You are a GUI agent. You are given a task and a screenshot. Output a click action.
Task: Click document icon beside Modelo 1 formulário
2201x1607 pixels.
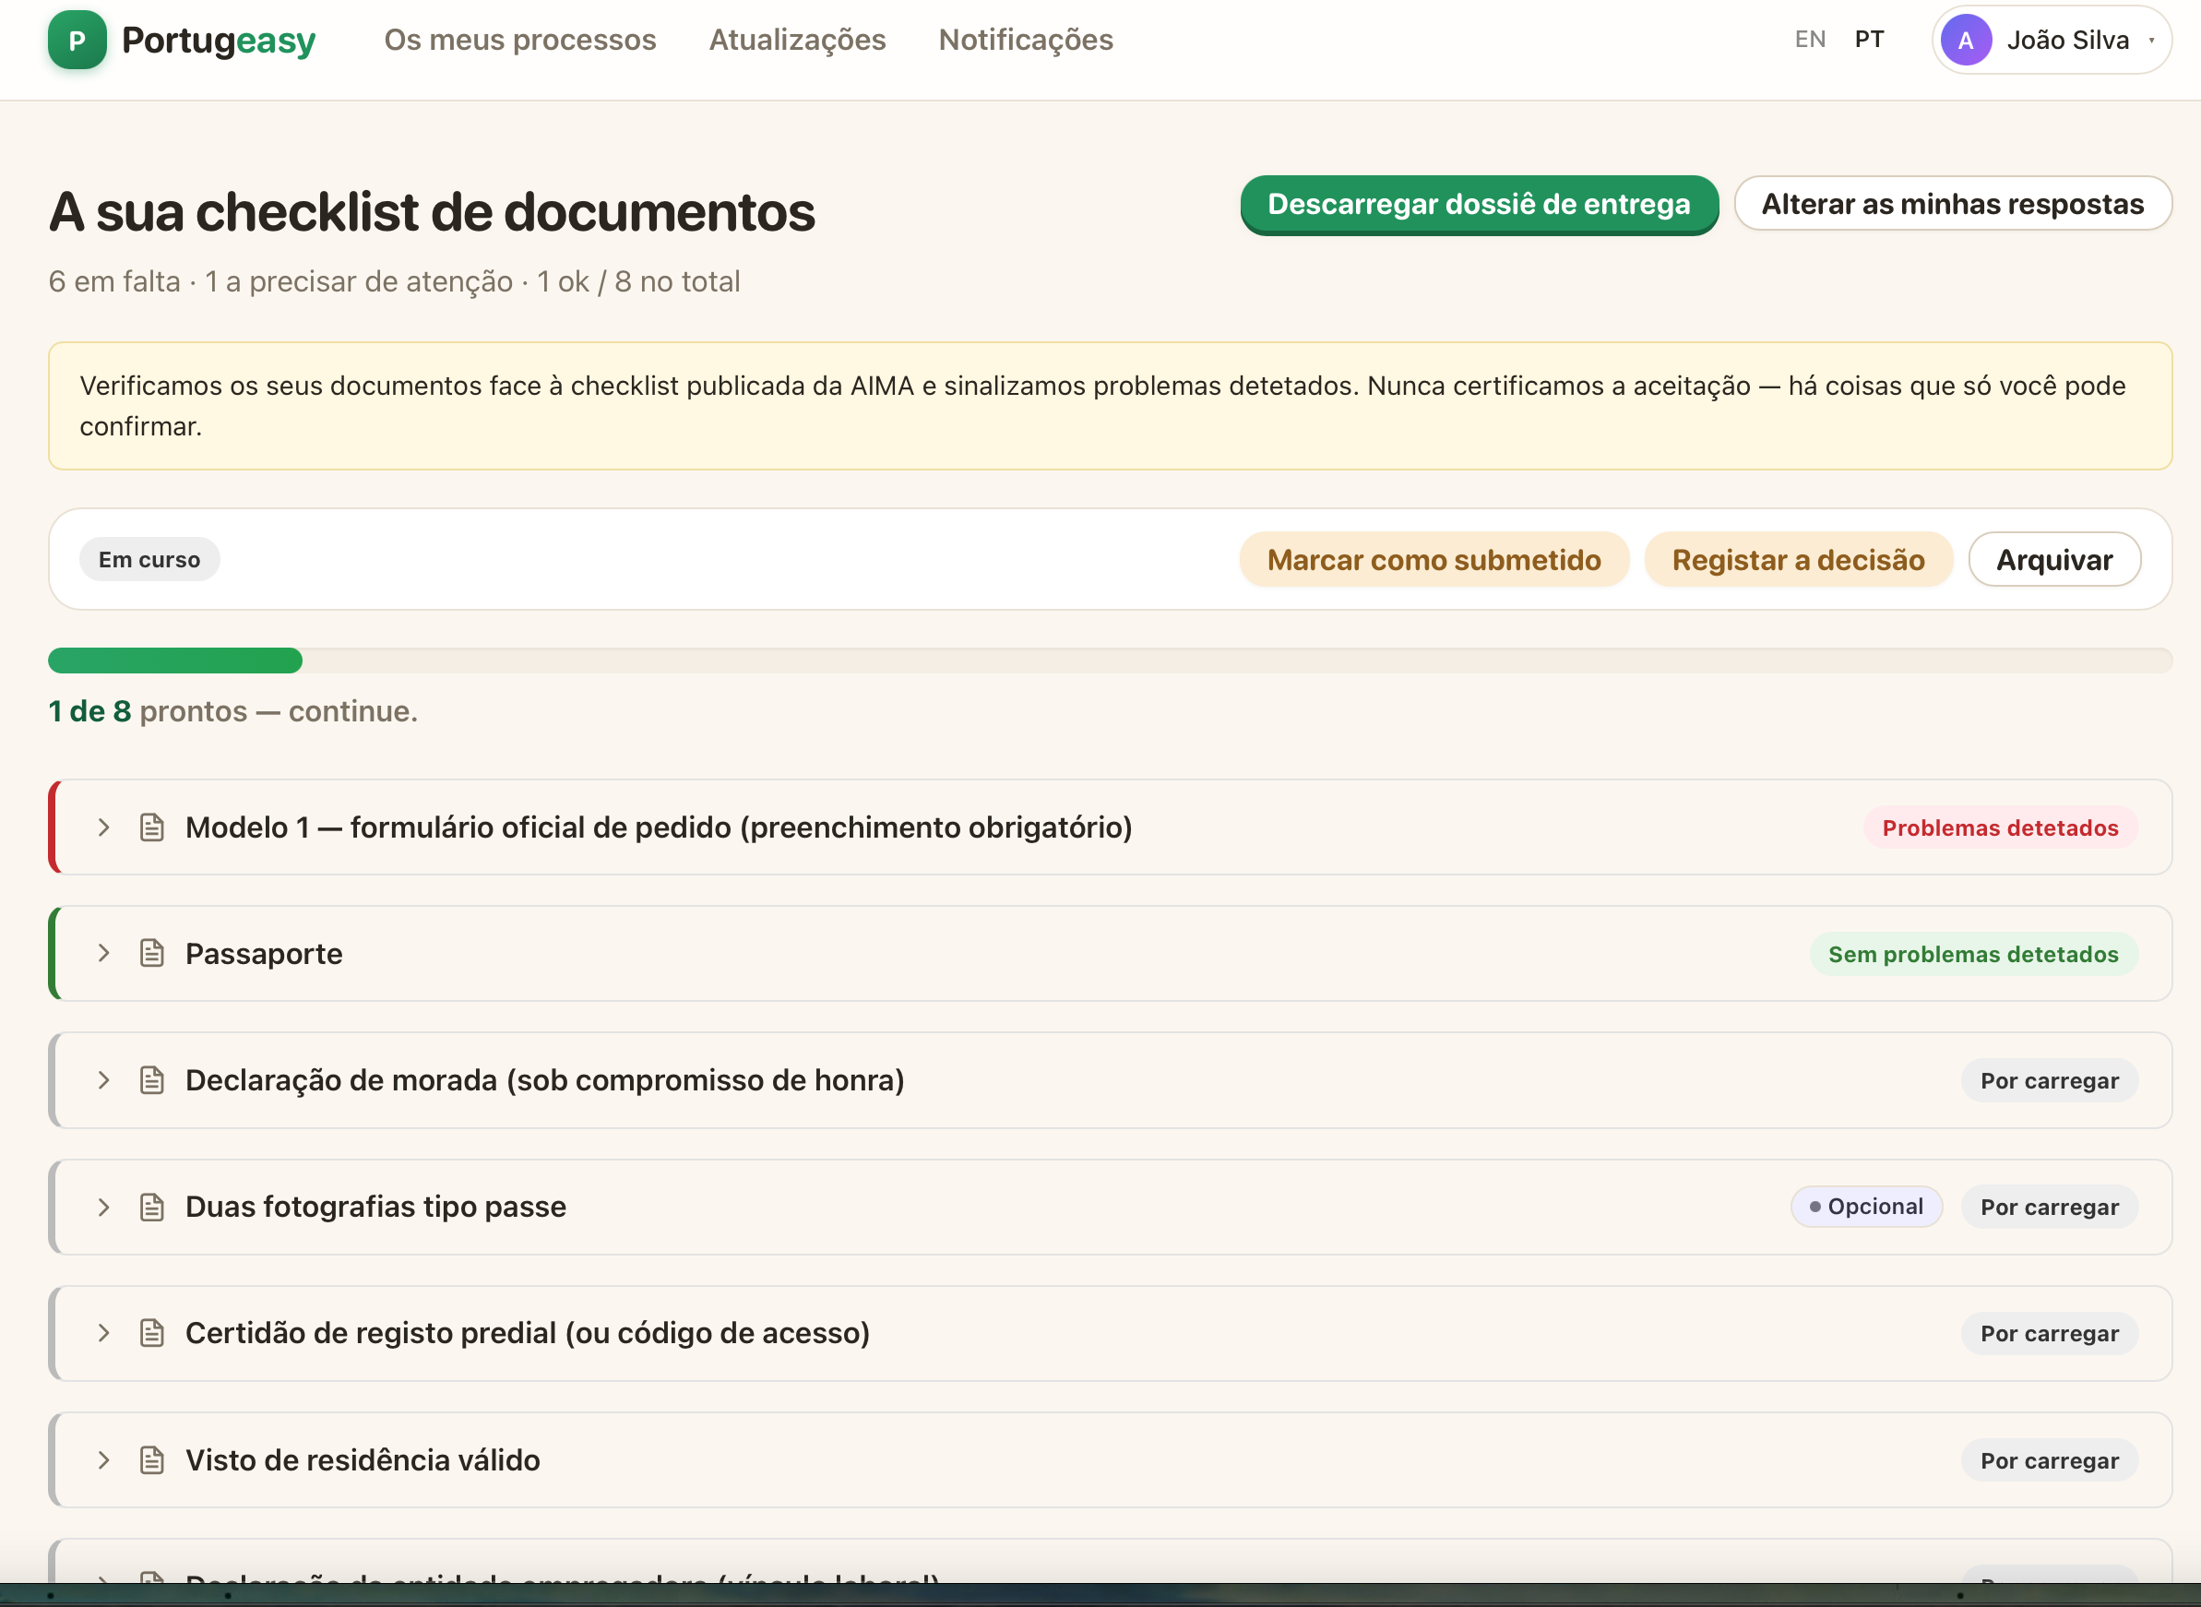pos(151,827)
